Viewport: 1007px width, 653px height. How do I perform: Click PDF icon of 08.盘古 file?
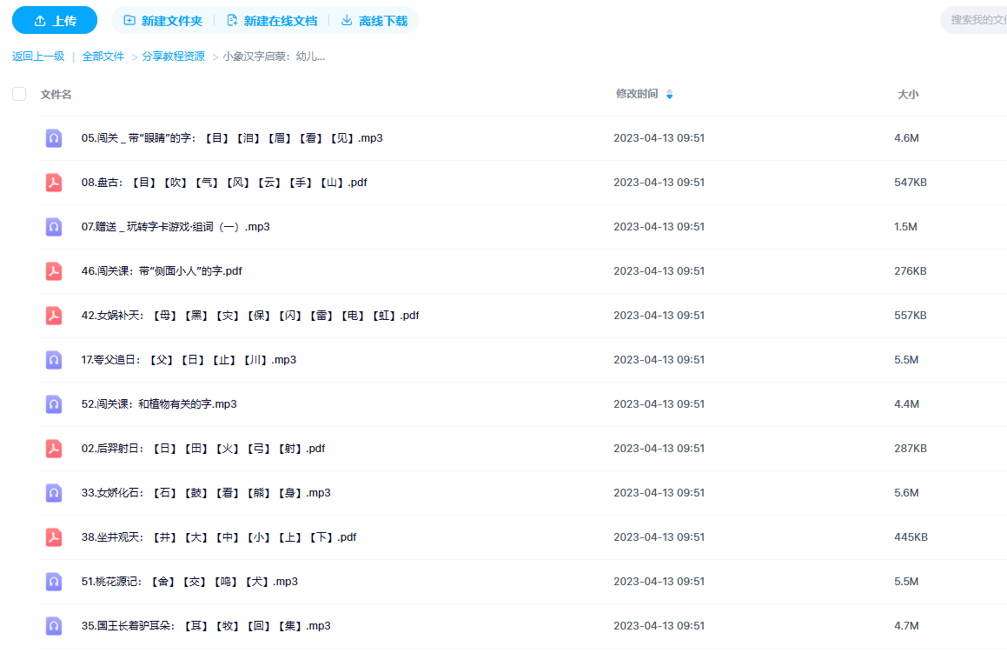tap(54, 183)
